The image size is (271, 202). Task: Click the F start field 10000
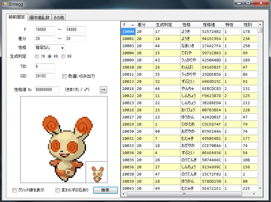[45, 30]
